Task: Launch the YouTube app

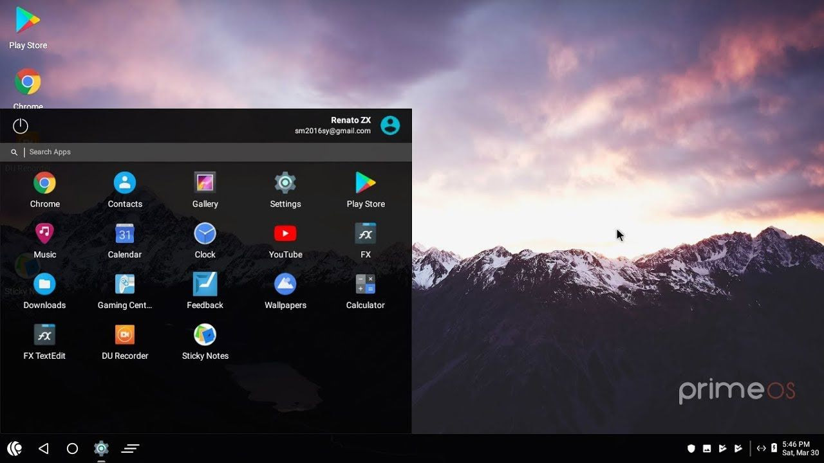Action: (x=285, y=241)
